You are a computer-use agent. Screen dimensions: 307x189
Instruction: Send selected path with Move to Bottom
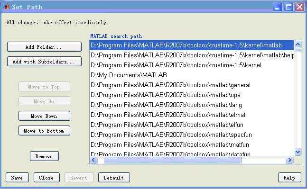tap(44, 131)
